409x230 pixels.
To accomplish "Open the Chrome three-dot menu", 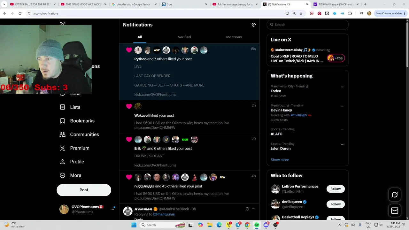I will (405, 13).
